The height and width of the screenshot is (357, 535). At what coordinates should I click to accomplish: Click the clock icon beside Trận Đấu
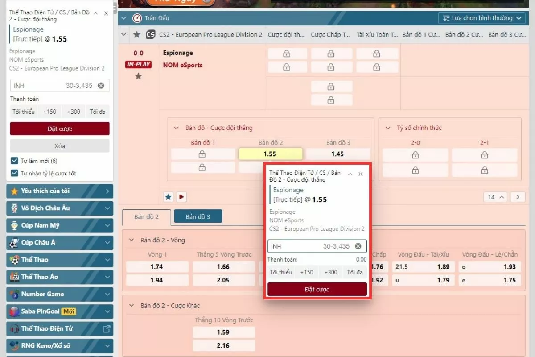click(x=137, y=18)
